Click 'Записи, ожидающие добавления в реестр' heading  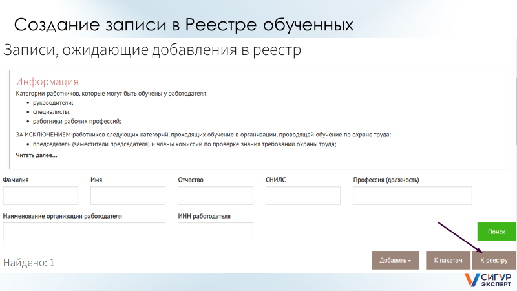coord(152,50)
